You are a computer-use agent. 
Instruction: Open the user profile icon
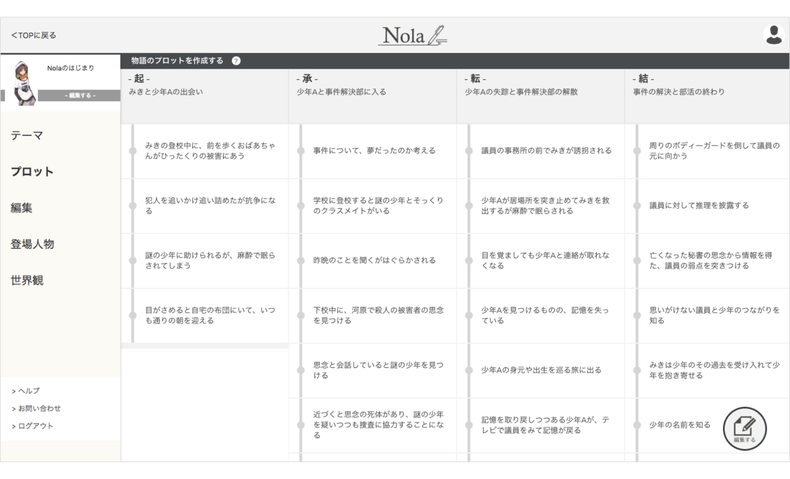coord(773,35)
